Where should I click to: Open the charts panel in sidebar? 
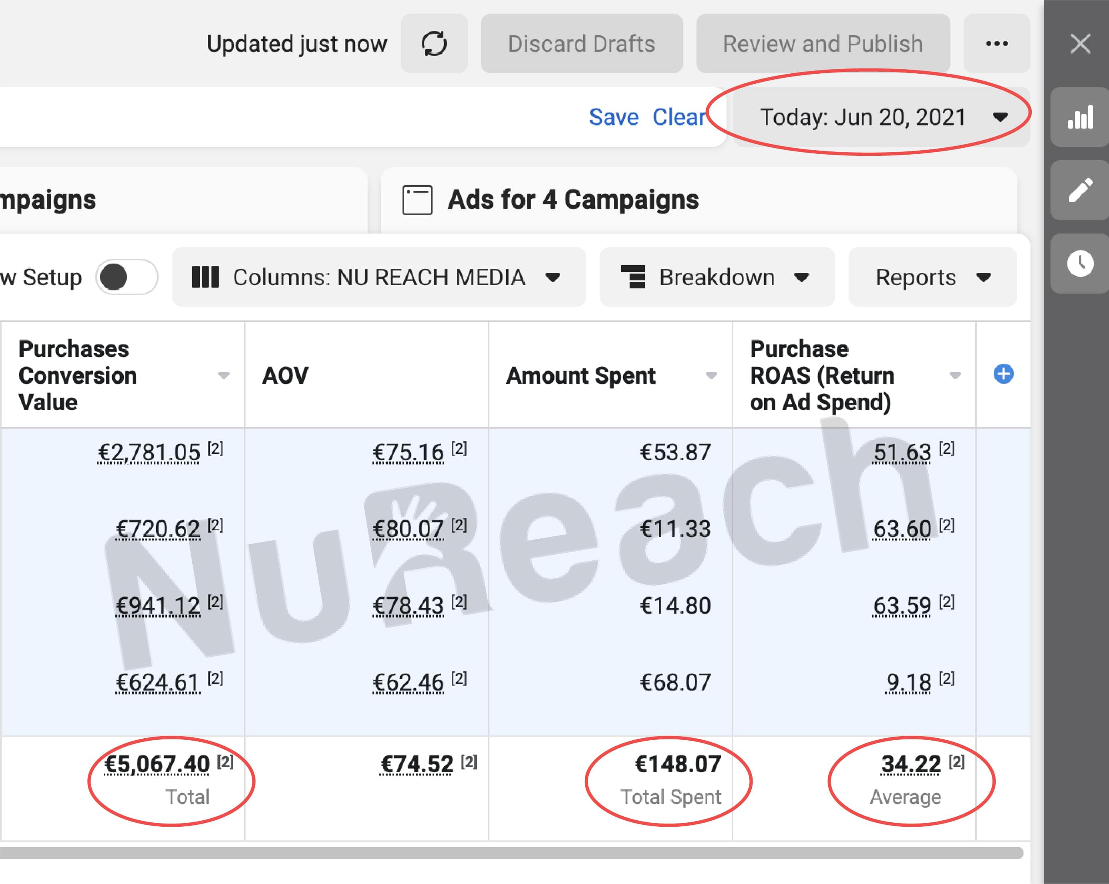tap(1080, 117)
